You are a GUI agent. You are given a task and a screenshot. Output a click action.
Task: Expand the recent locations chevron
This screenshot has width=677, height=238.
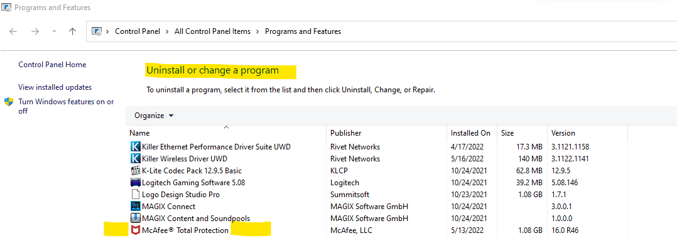[x=54, y=31]
